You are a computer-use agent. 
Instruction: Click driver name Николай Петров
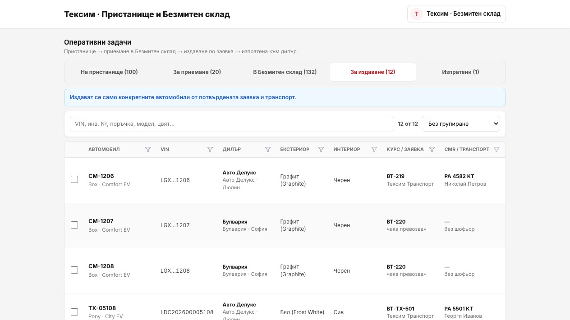point(465,184)
